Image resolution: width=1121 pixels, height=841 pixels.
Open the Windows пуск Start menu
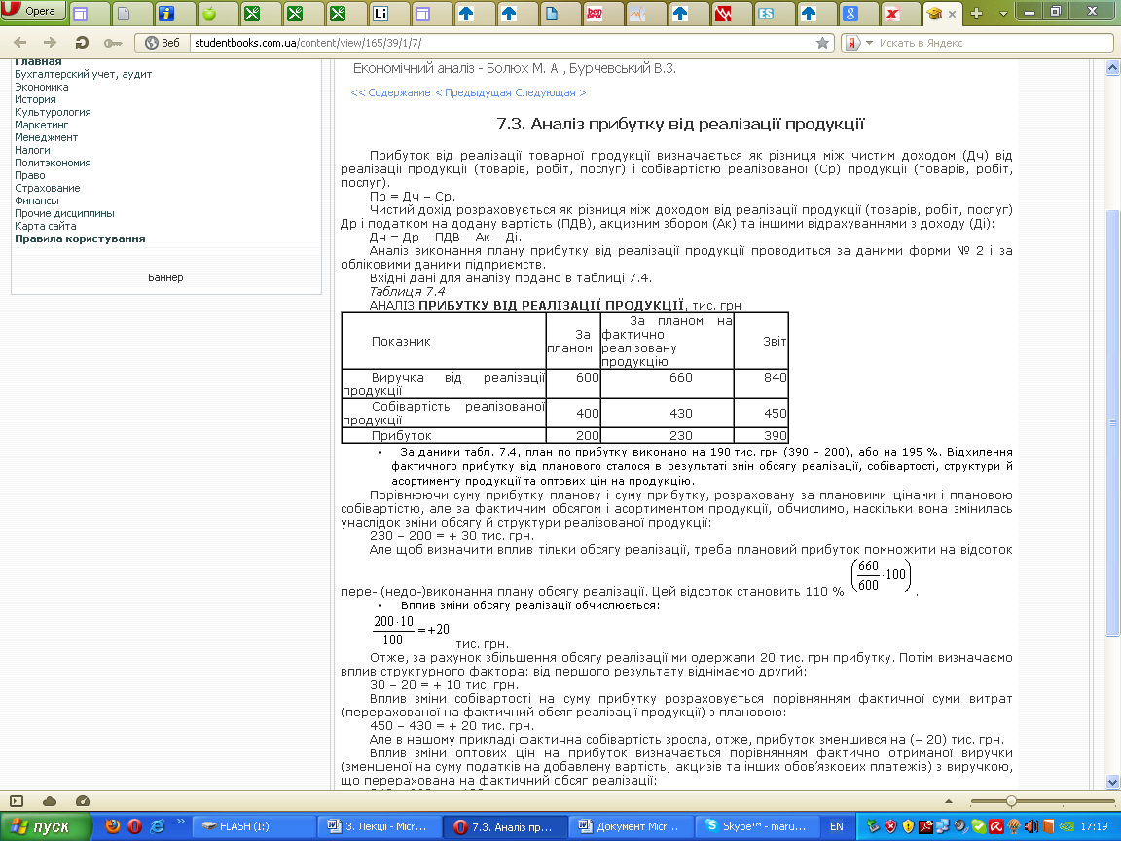(46, 826)
